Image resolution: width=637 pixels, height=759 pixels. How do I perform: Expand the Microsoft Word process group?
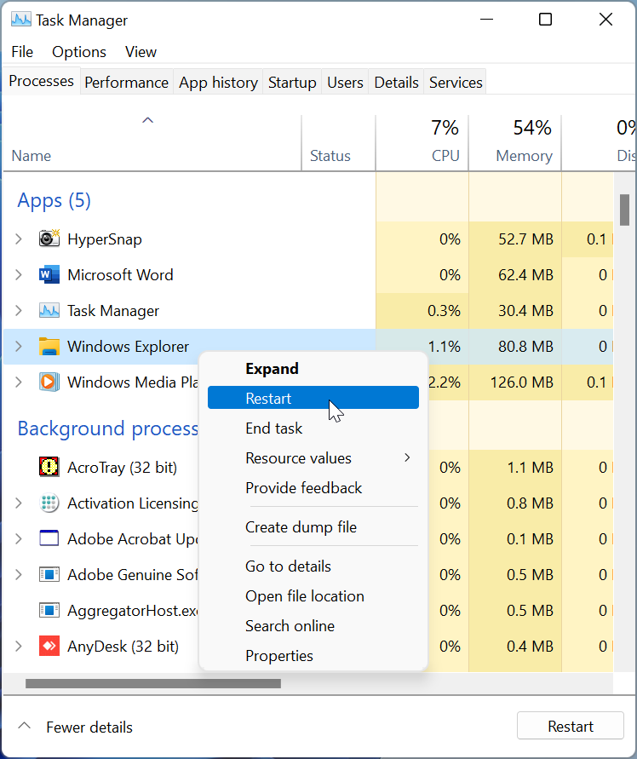[x=19, y=274]
